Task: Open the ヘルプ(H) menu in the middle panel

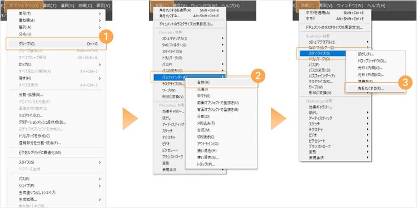Action: click(230, 6)
